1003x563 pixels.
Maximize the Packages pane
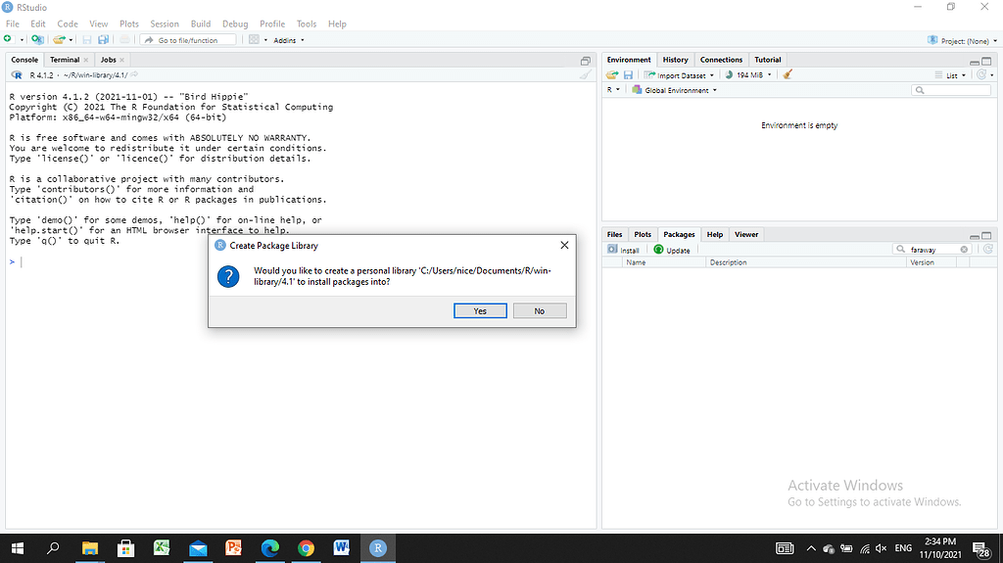[x=986, y=236]
